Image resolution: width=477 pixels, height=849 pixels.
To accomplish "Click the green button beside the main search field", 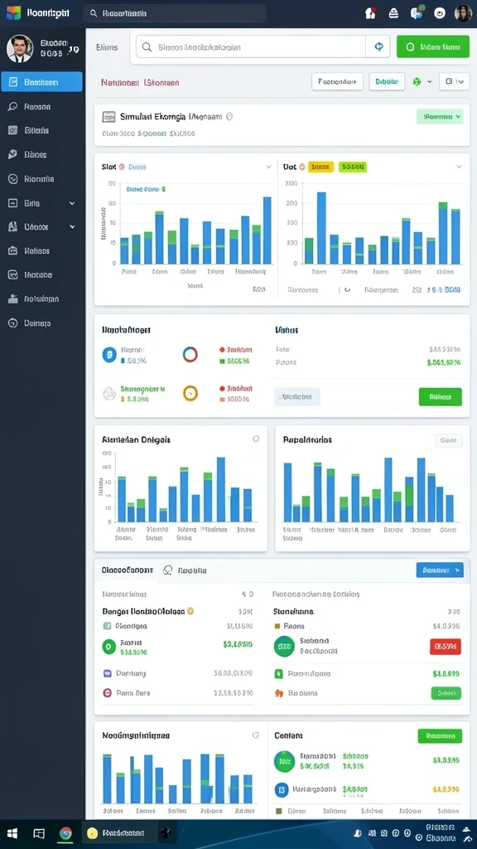I will click(x=432, y=47).
